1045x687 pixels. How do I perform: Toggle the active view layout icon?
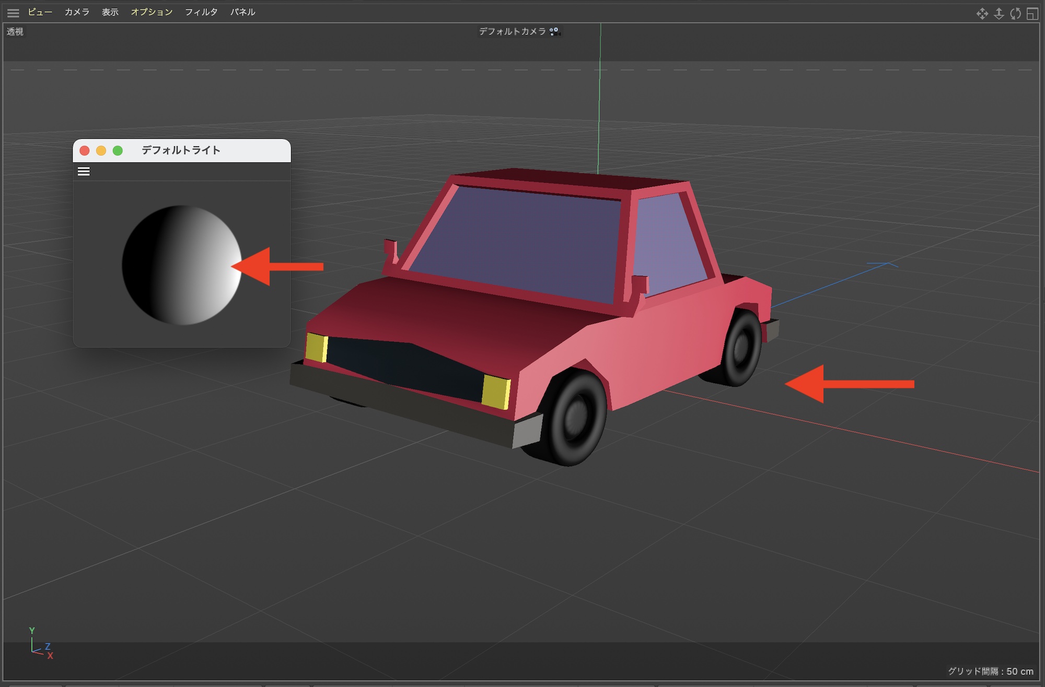[1032, 14]
